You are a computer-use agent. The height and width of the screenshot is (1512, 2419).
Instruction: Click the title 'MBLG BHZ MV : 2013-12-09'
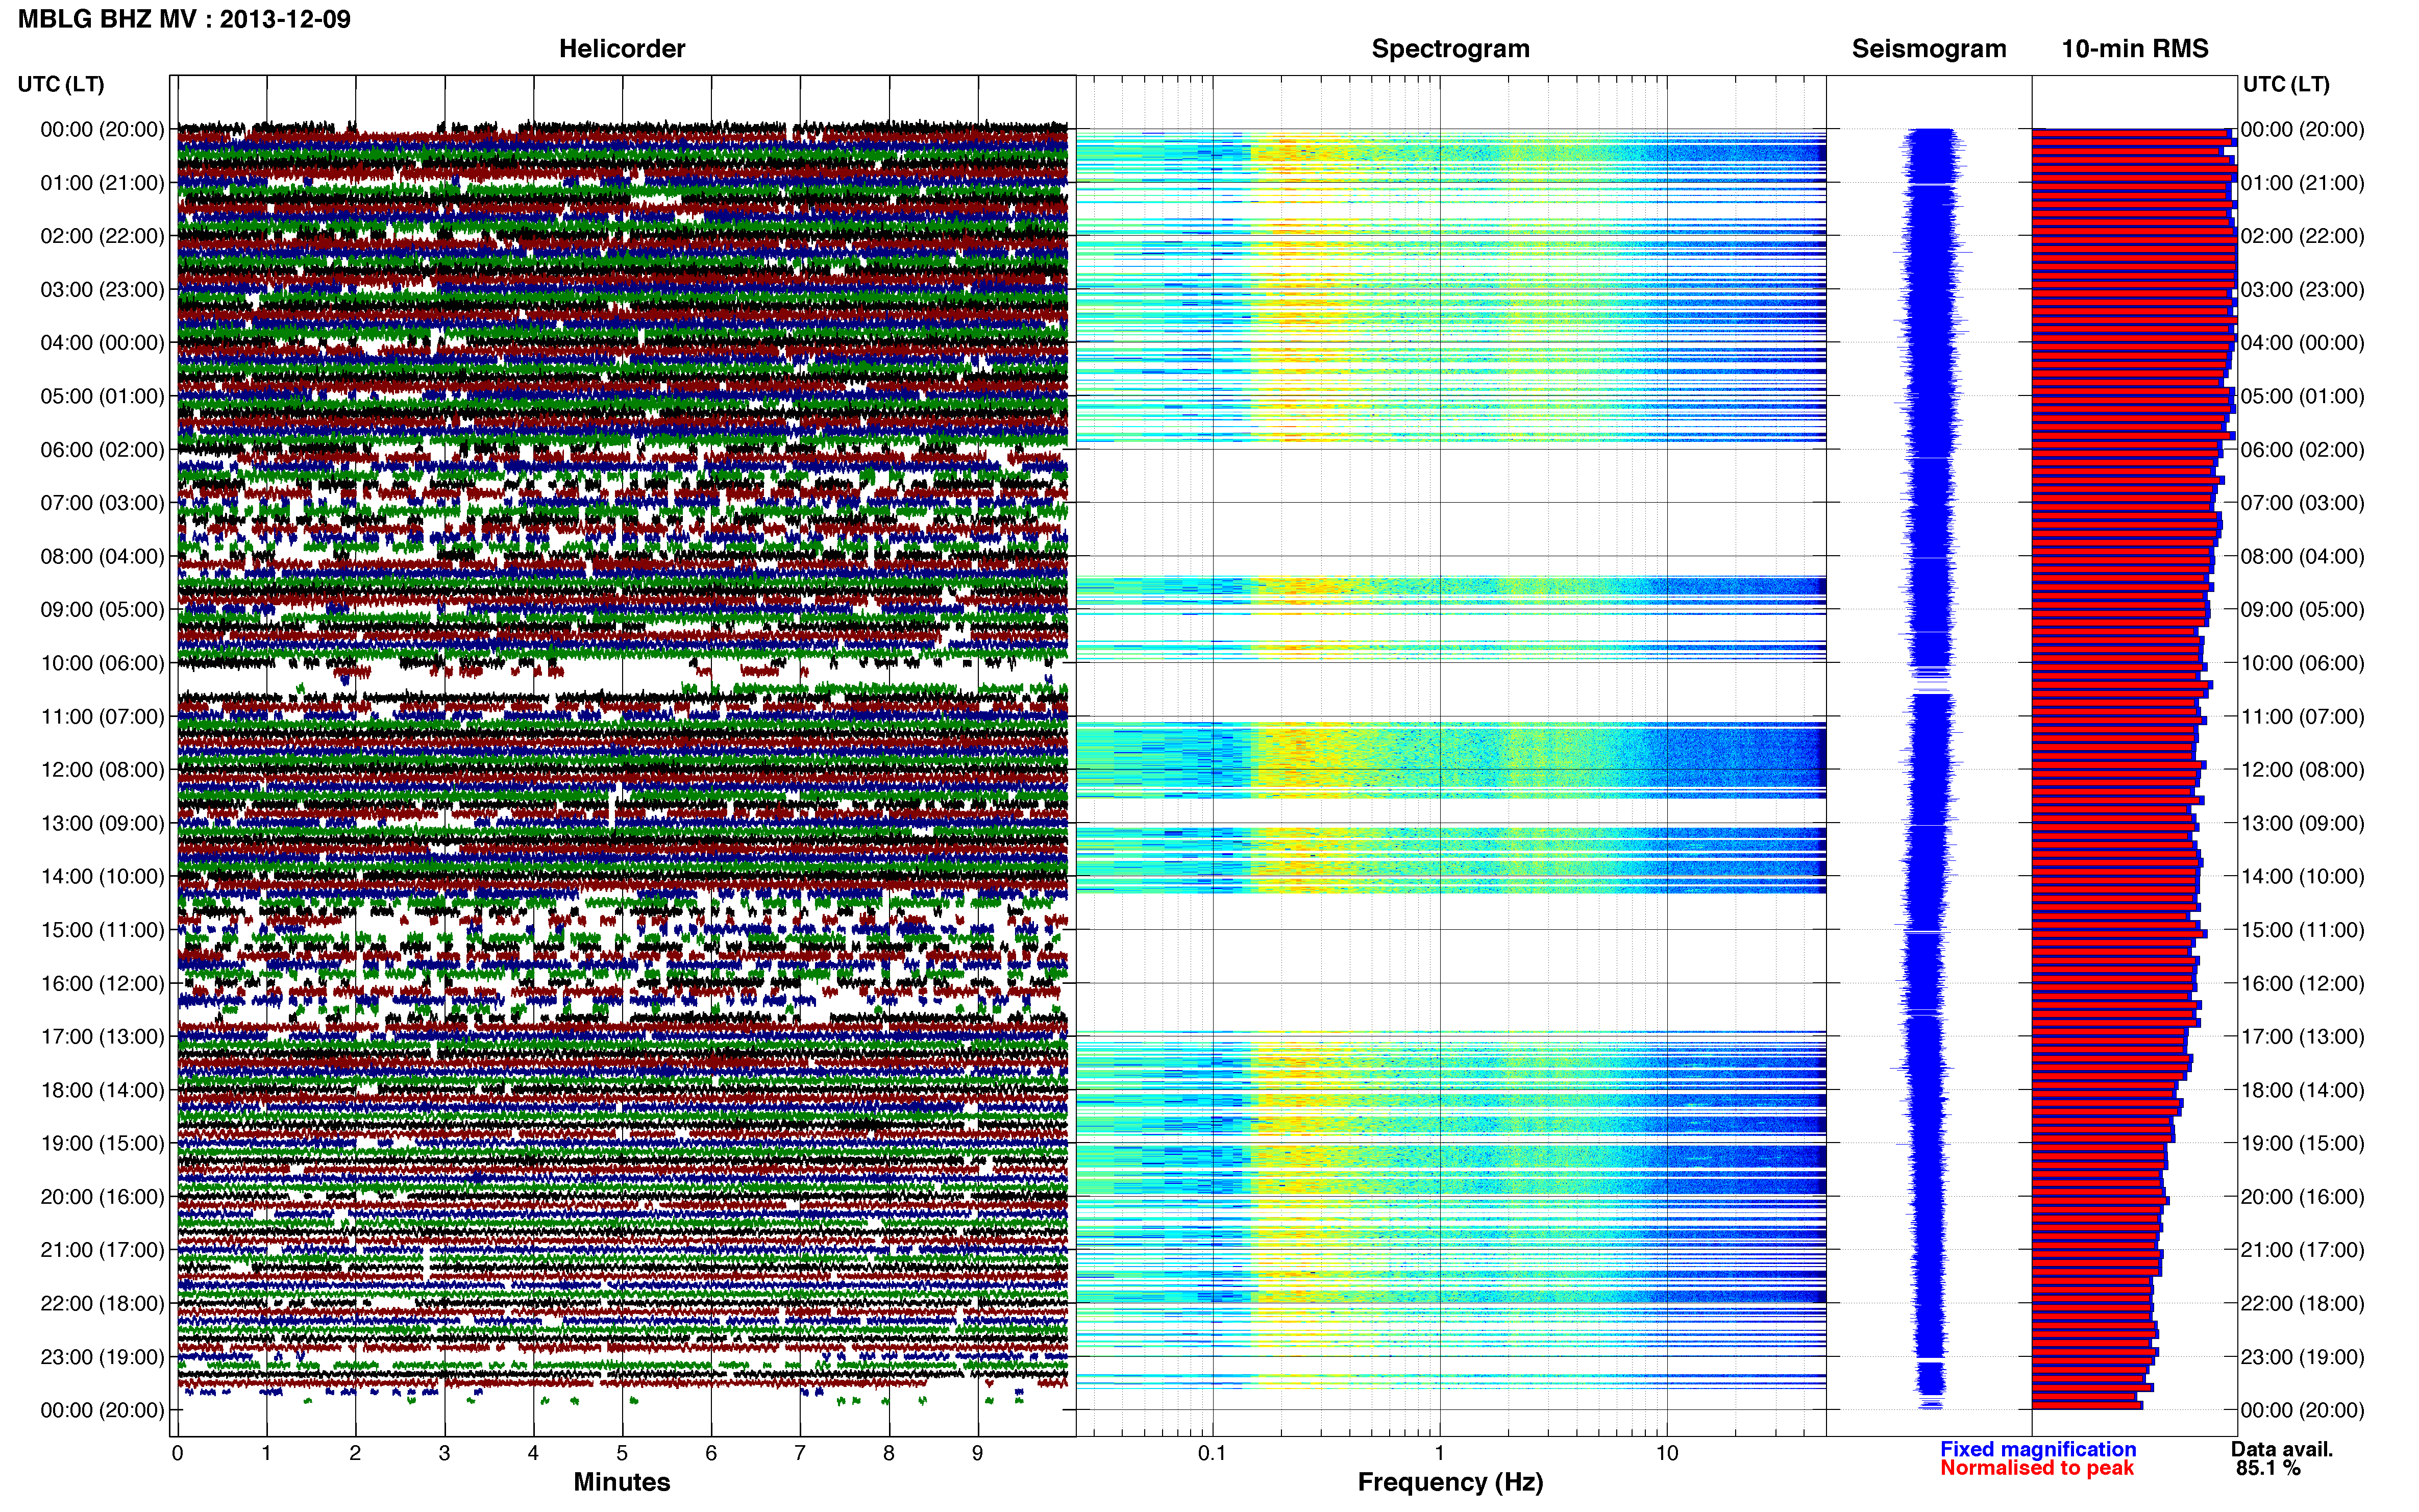point(184,19)
